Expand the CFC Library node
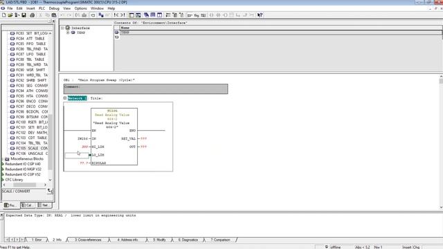Screen dimensions: 443x249 tap(3, 180)
